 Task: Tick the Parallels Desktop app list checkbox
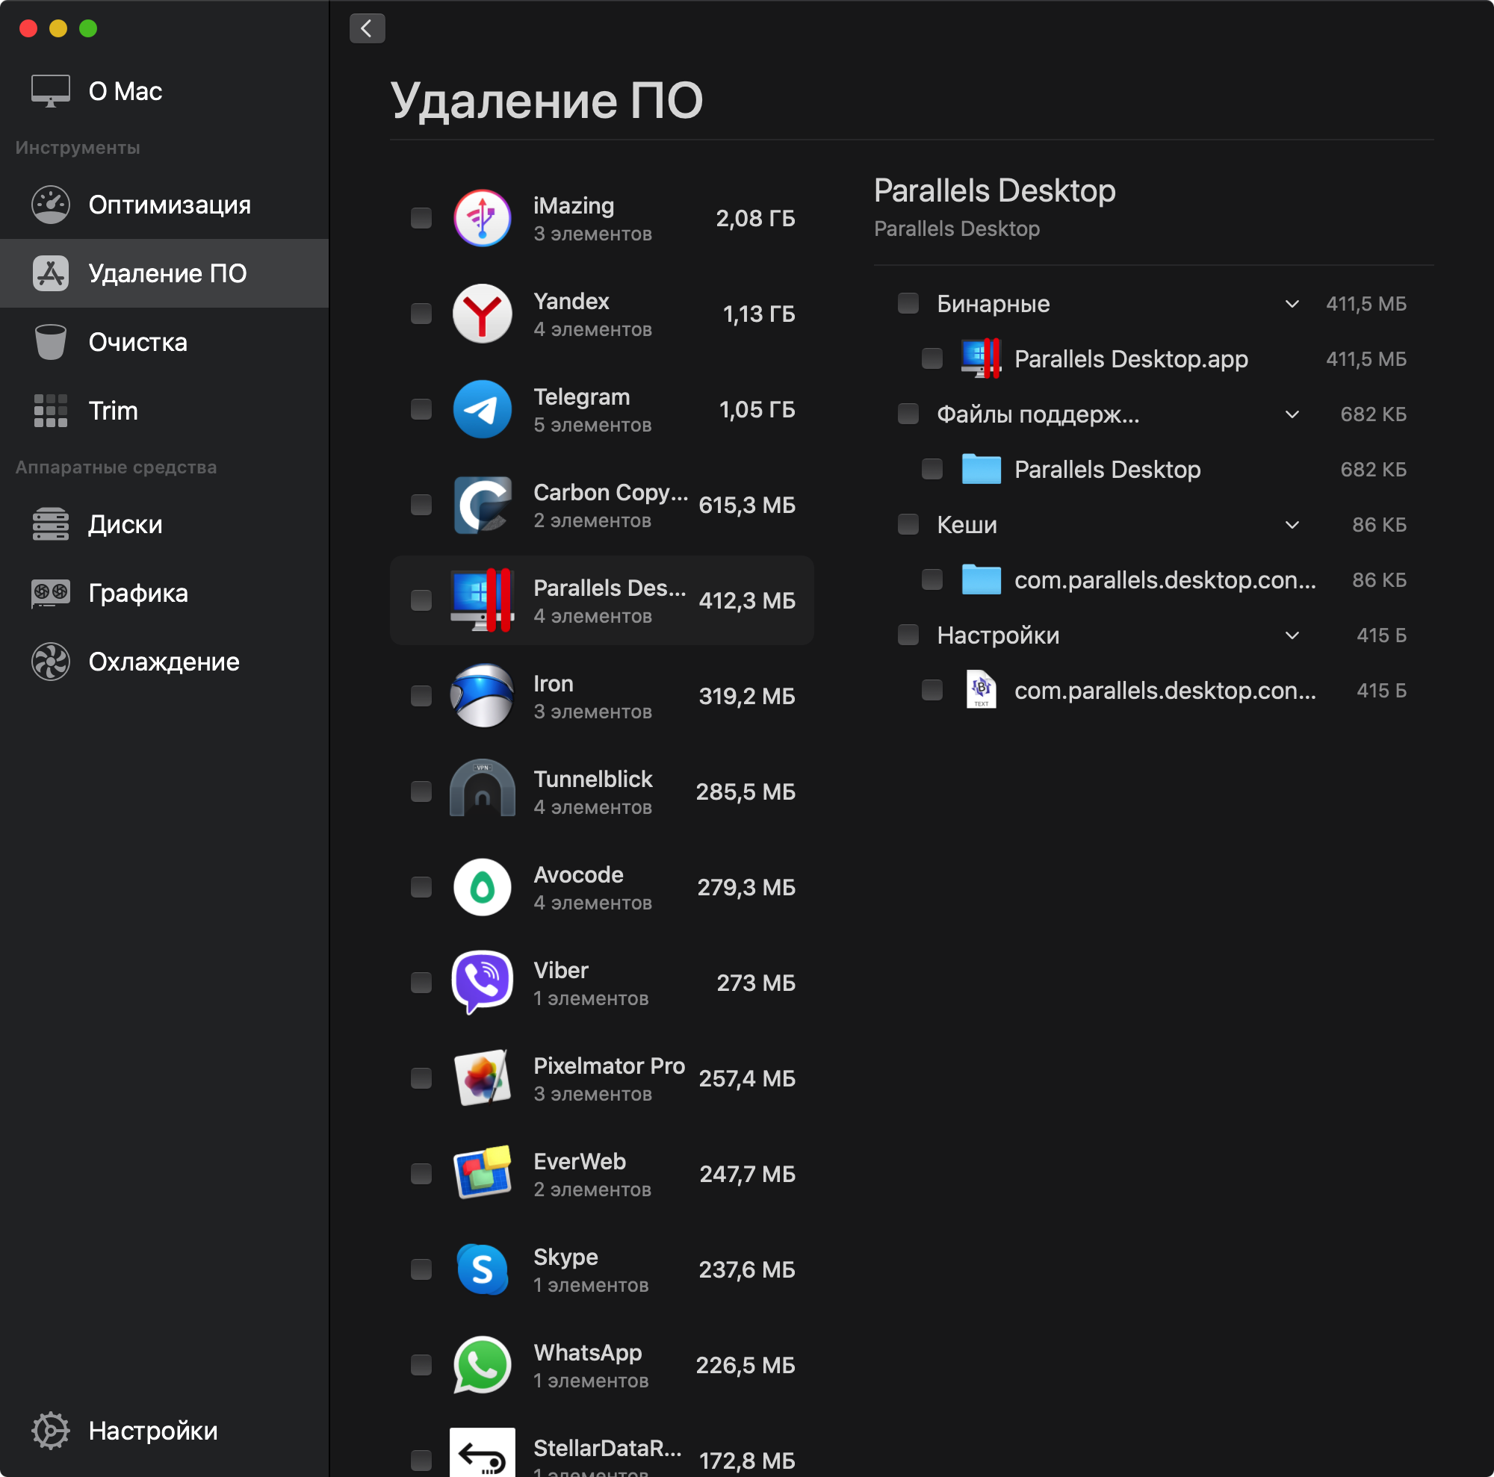point(421,600)
